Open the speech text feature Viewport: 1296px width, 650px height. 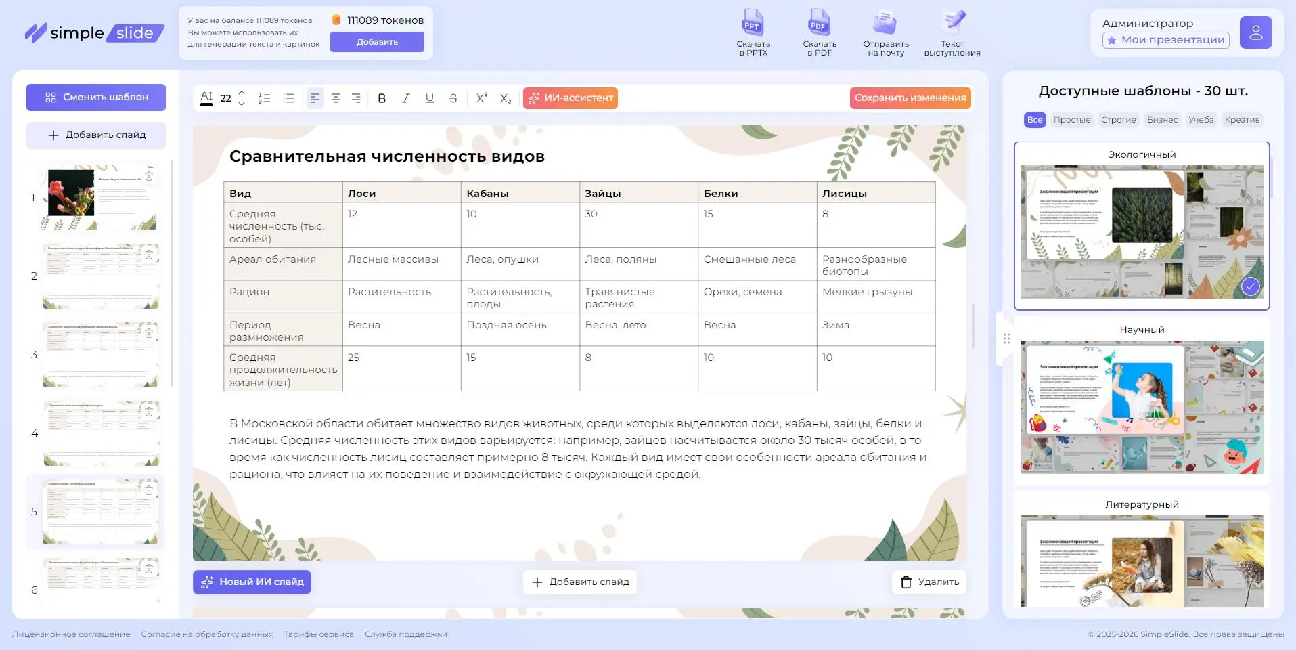tap(953, 32)
